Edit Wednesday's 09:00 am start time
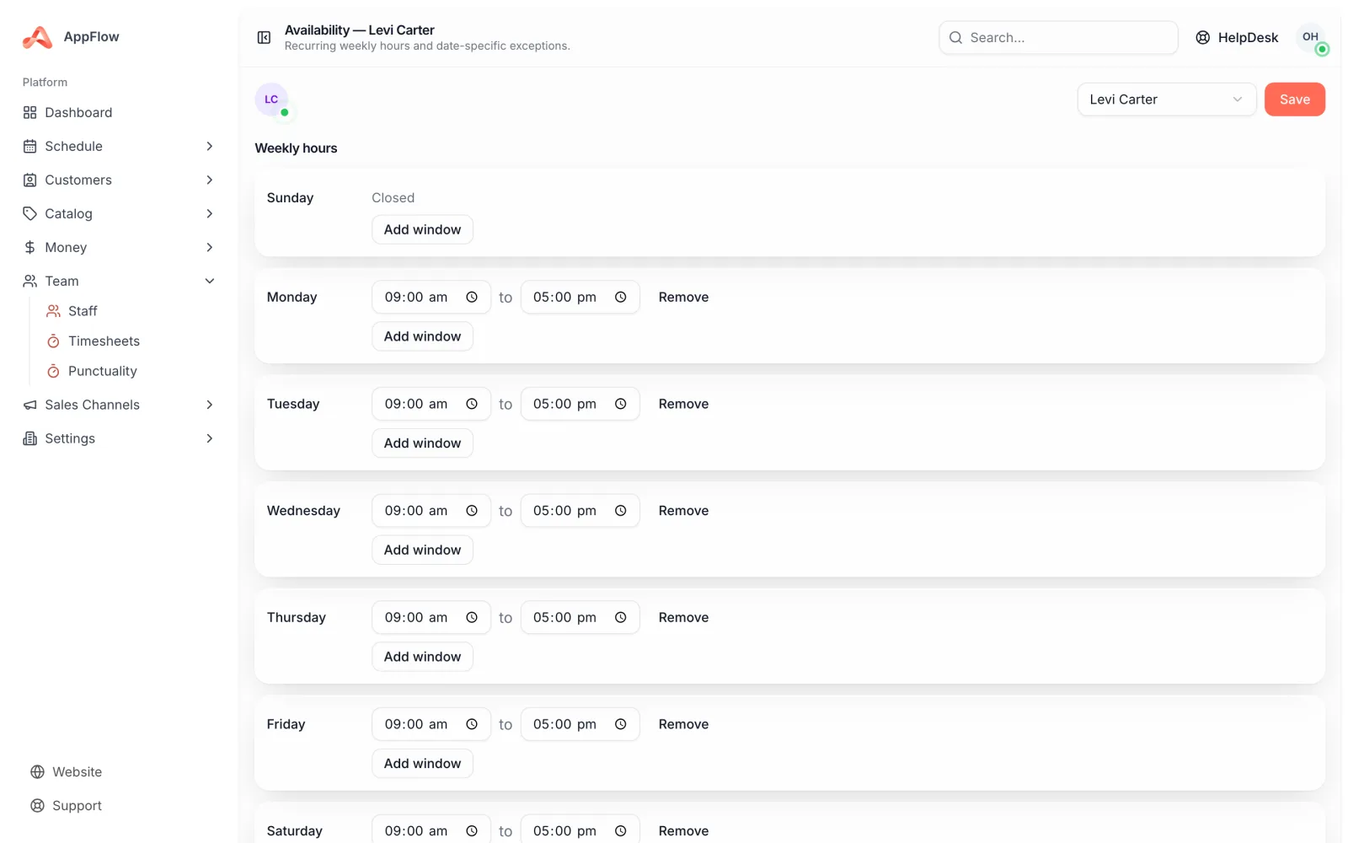This screenshot has width=1348, height=843. pyautogui.click(x=431, y=511)
